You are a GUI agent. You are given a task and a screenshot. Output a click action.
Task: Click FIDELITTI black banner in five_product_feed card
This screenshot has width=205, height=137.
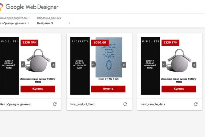click(80, 66)
